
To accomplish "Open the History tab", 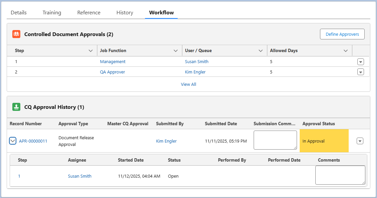I will pos(125,13).
